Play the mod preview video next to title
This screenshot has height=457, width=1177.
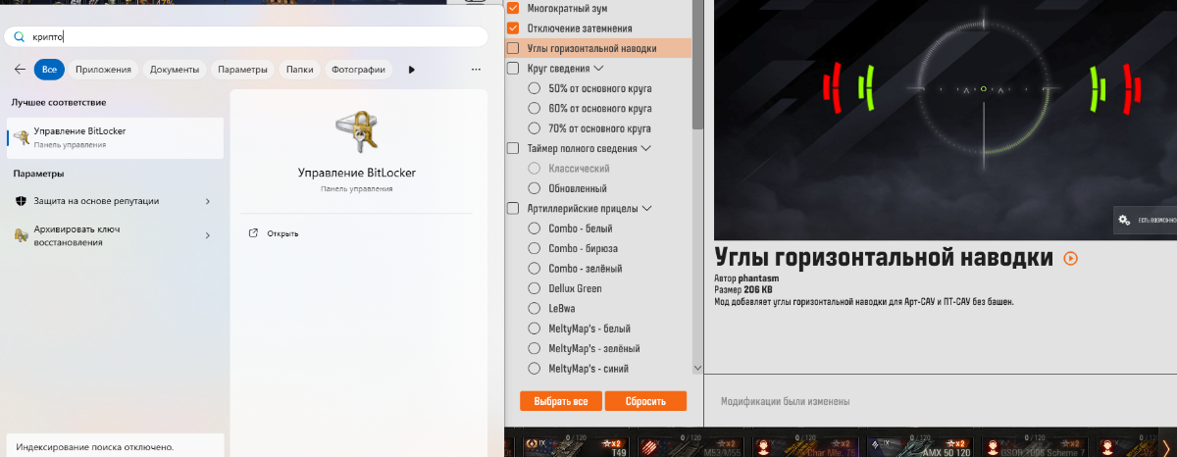coord(1070,258)
